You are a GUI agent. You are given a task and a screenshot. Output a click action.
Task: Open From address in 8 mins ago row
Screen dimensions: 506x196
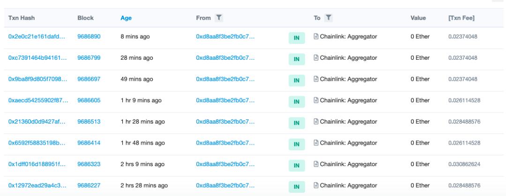pyautogui.click(x=225, y=36)
